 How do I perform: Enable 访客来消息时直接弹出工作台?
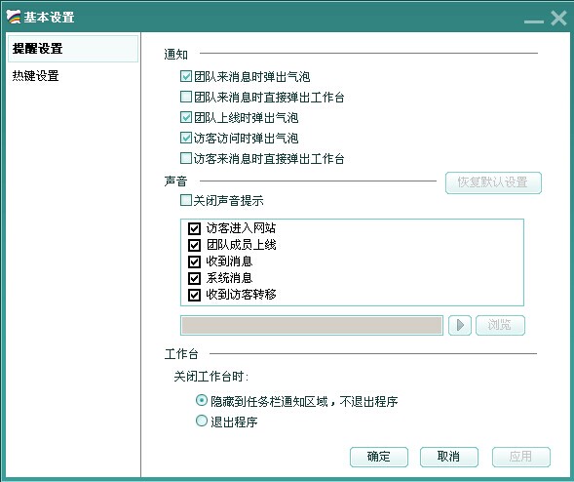186,158
